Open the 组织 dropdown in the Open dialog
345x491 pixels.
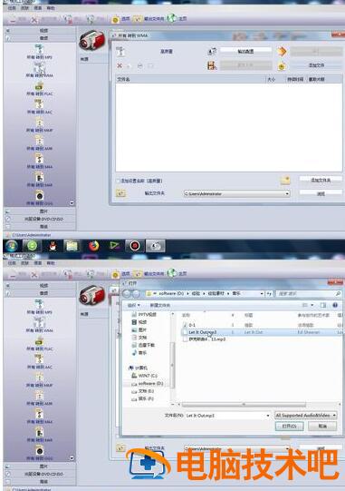click(134, 305)
